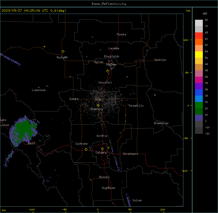Select the Banff label
This screenshot has height=213, width=218.
(31, 143)
